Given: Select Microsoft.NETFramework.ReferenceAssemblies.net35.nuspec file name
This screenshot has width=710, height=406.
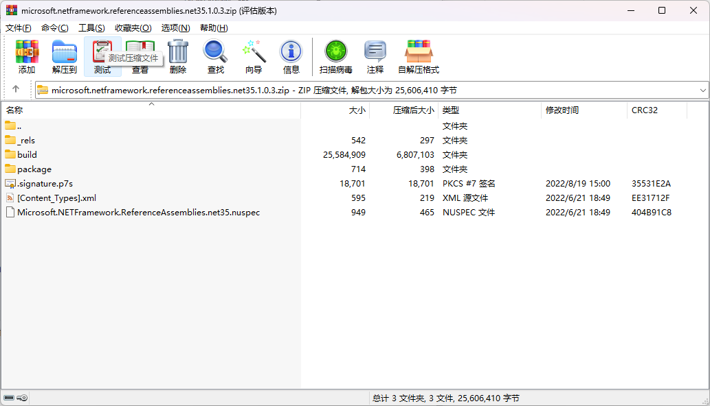Looking at the screenshot, I should tap(139, 212).
